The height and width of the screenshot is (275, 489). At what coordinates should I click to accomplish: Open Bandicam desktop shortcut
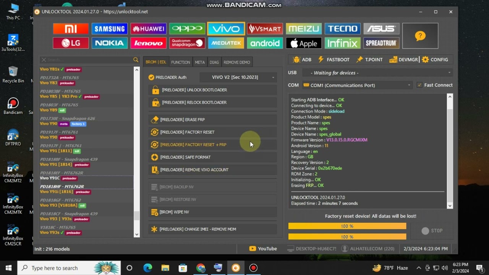[13, 106]
